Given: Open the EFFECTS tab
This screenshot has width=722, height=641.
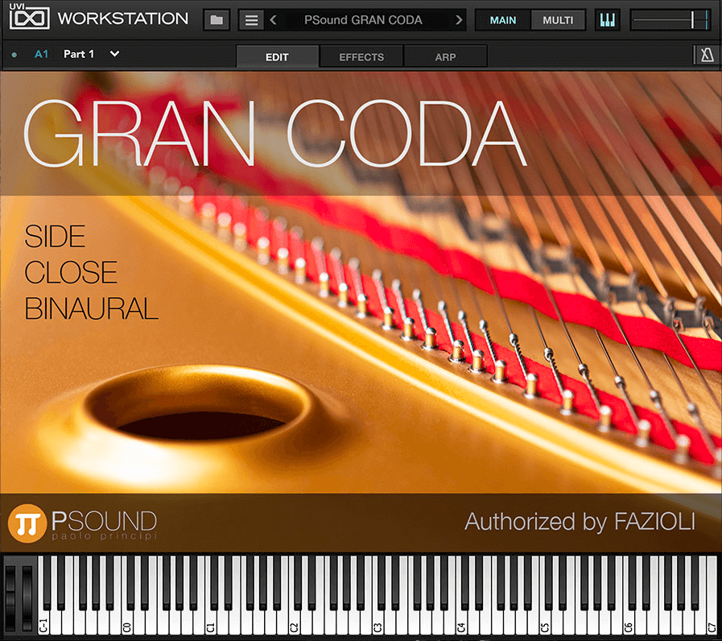Looking at the screenshot, I should [x=361, y=56].
